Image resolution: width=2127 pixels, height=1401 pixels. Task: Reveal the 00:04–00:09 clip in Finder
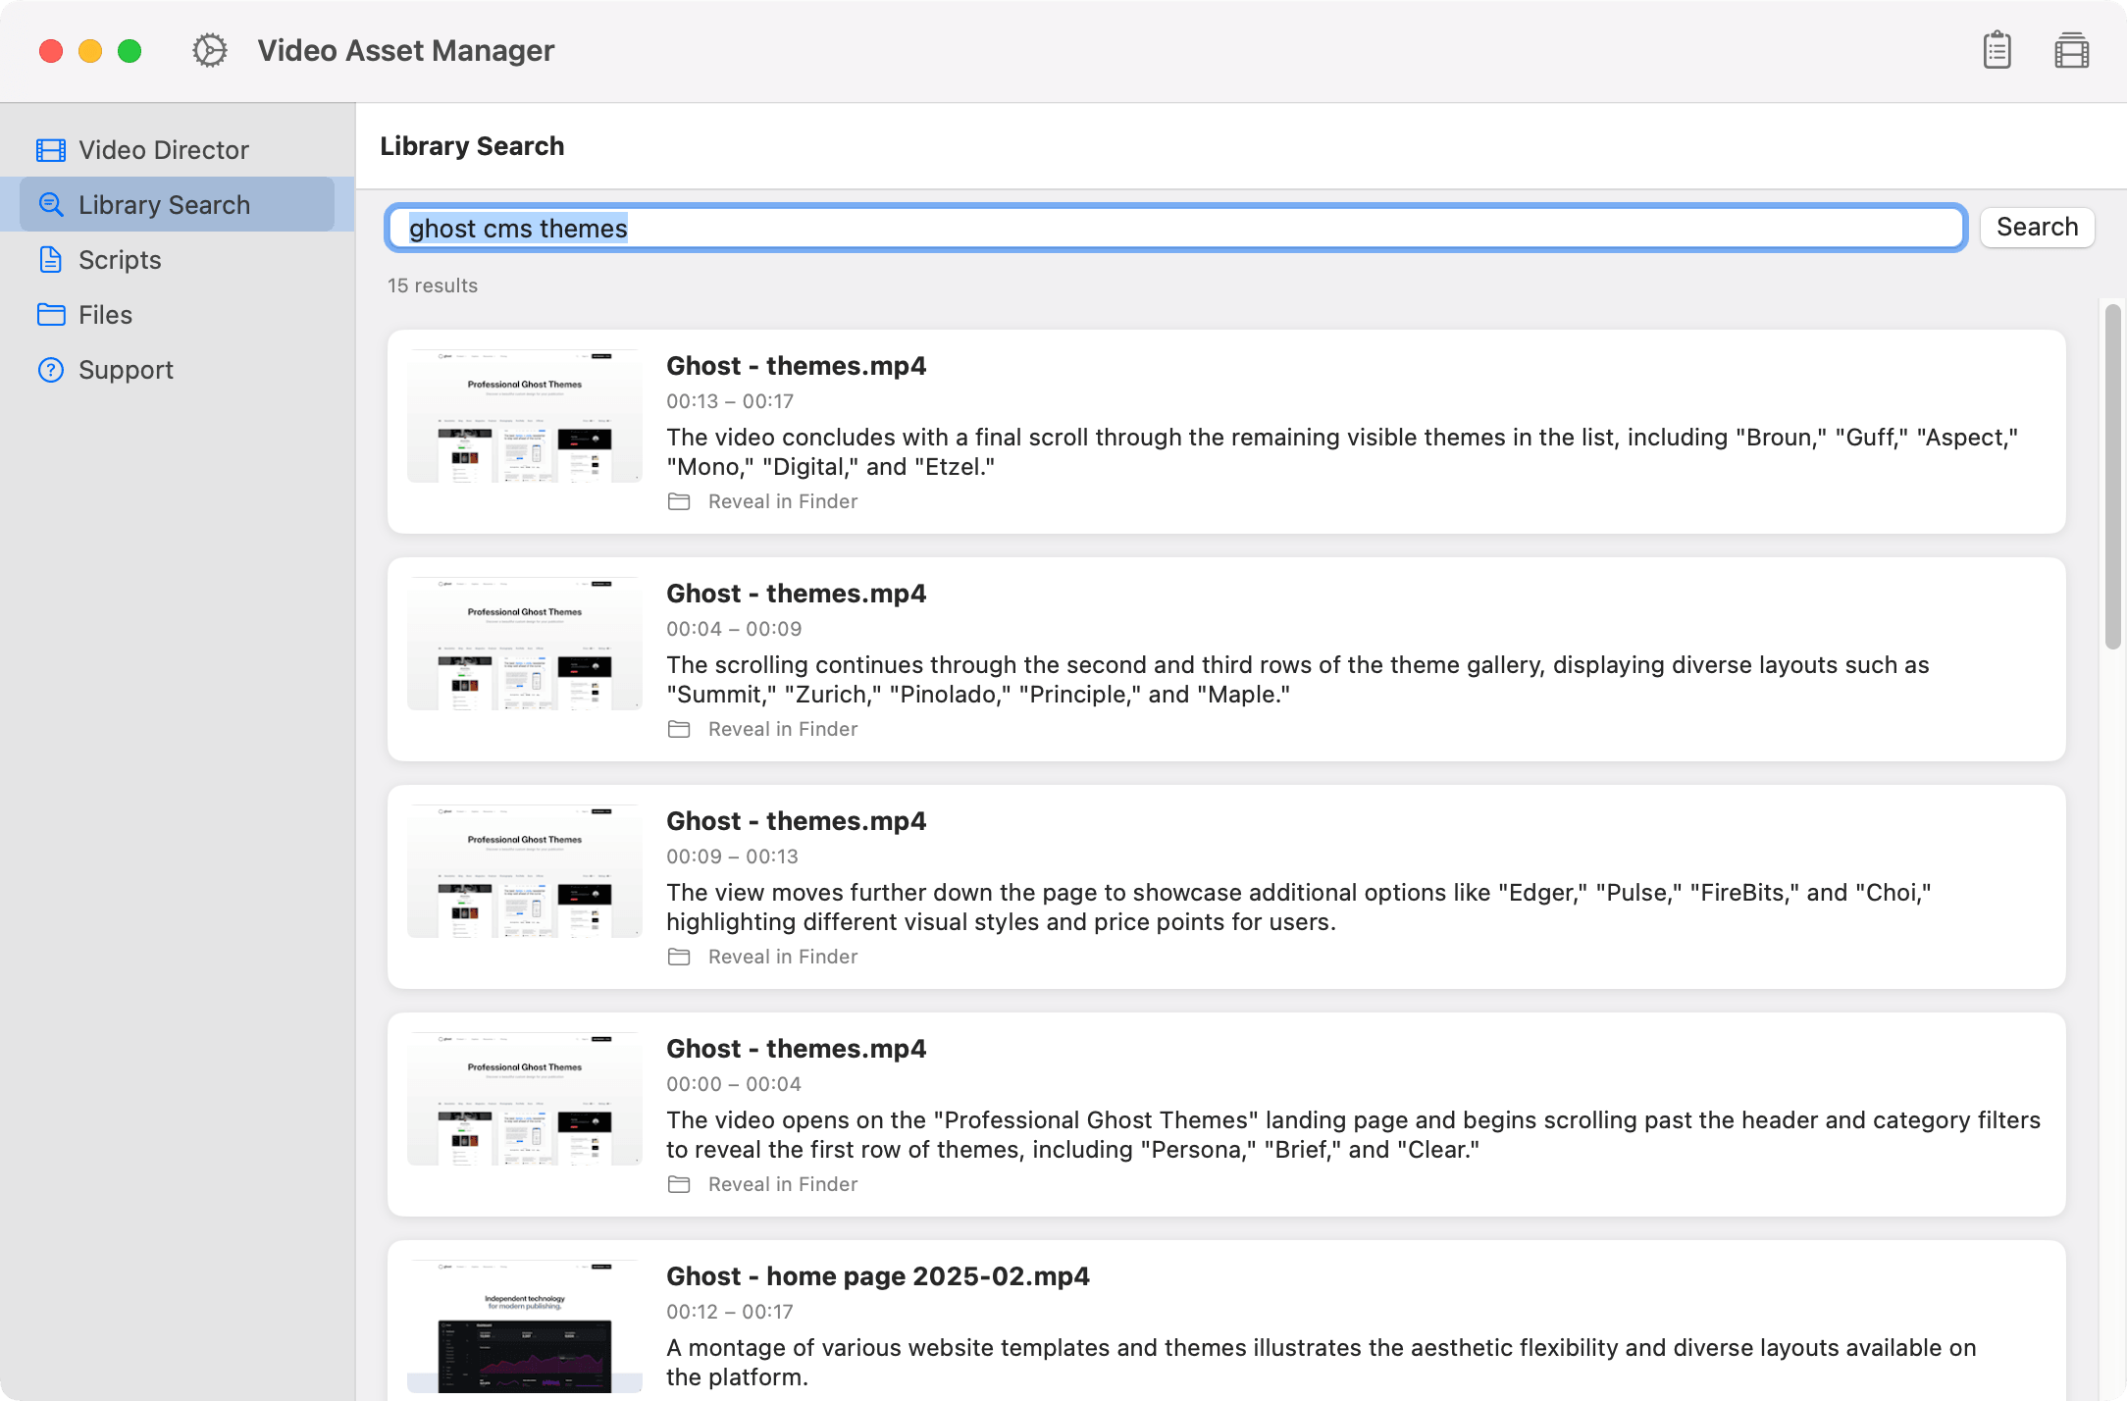pos(782,729)
